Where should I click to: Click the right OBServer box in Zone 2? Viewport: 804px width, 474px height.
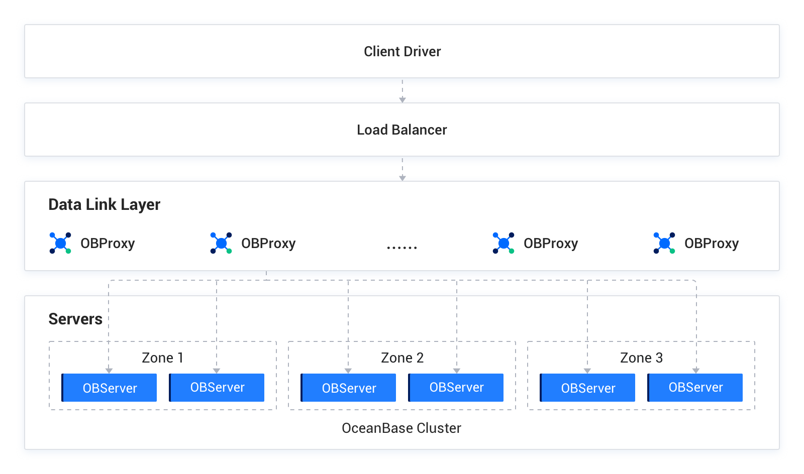pyautogui.click(x=456, y=388)
